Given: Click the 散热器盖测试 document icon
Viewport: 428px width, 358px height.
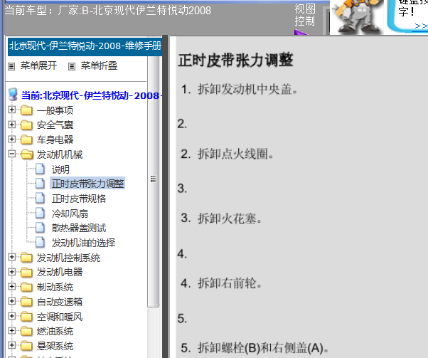Looking at the screenshot, I should (40, 228).
